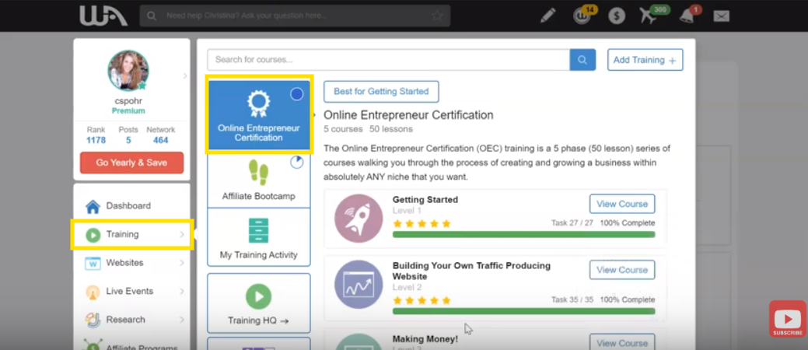
Task: Click the Making Money! course title
Action: pos(425,339)
